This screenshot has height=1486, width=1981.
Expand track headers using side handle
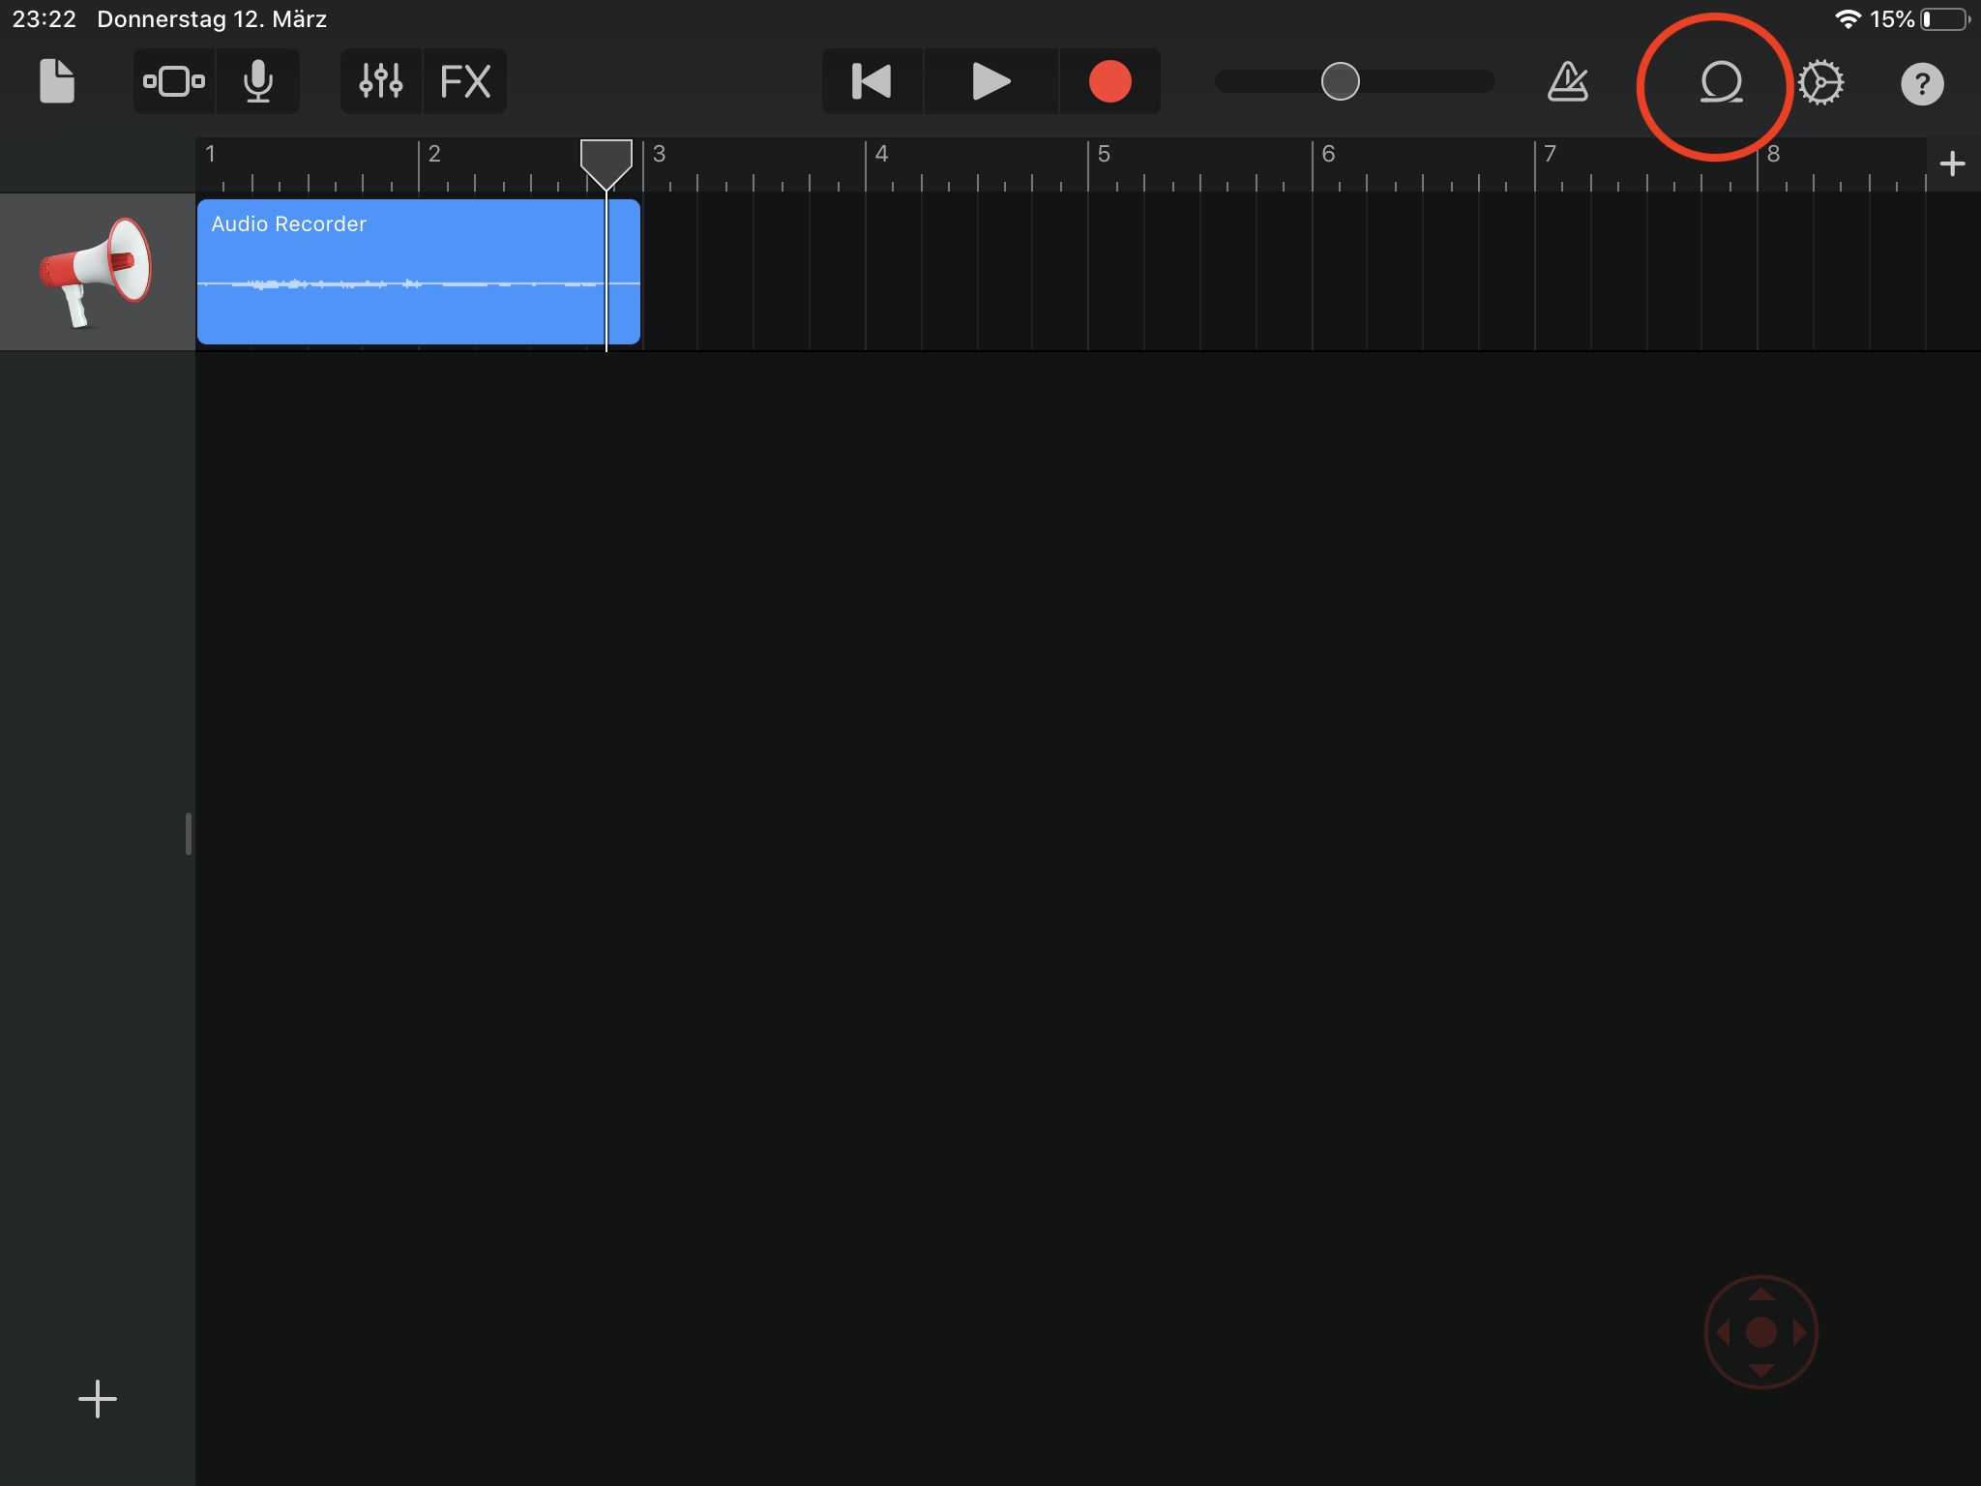click(189, 833)
